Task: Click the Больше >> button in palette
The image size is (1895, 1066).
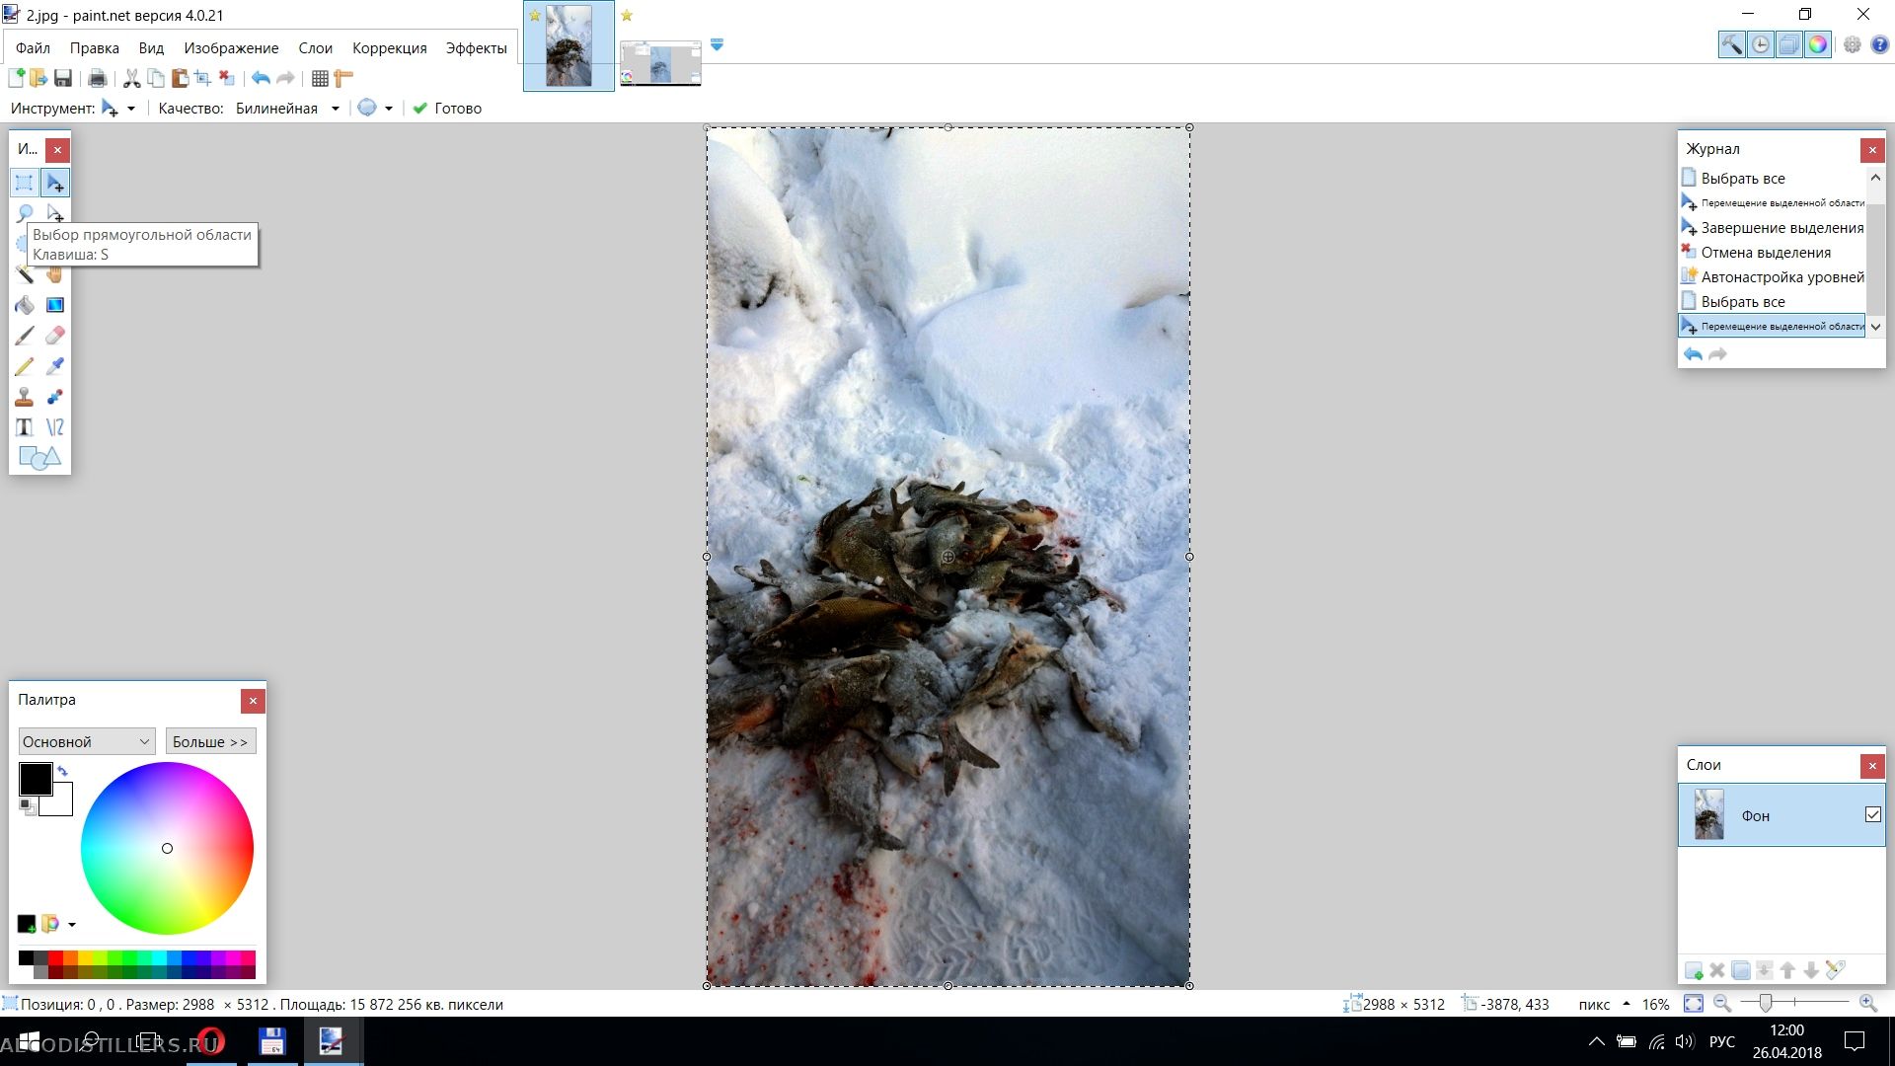Action: pyautogui.click(x=210, y=741)
